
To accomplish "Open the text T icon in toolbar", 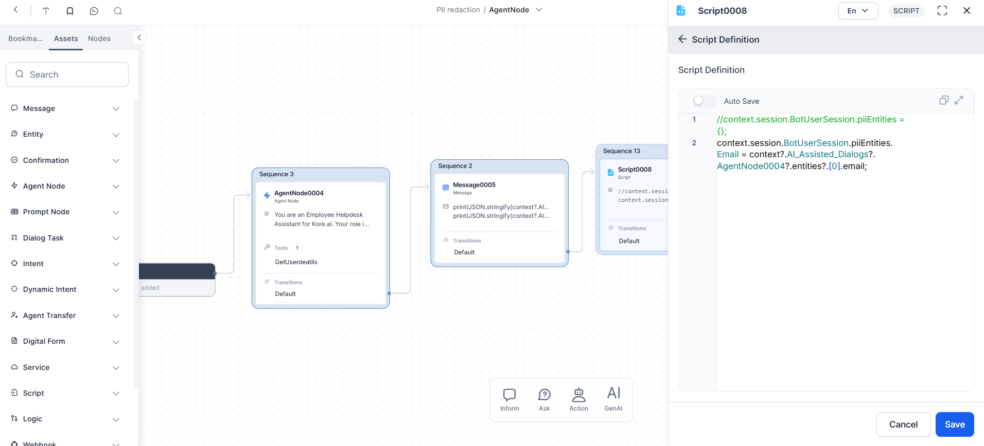I will pyautogui.click(x=46, y=11).
